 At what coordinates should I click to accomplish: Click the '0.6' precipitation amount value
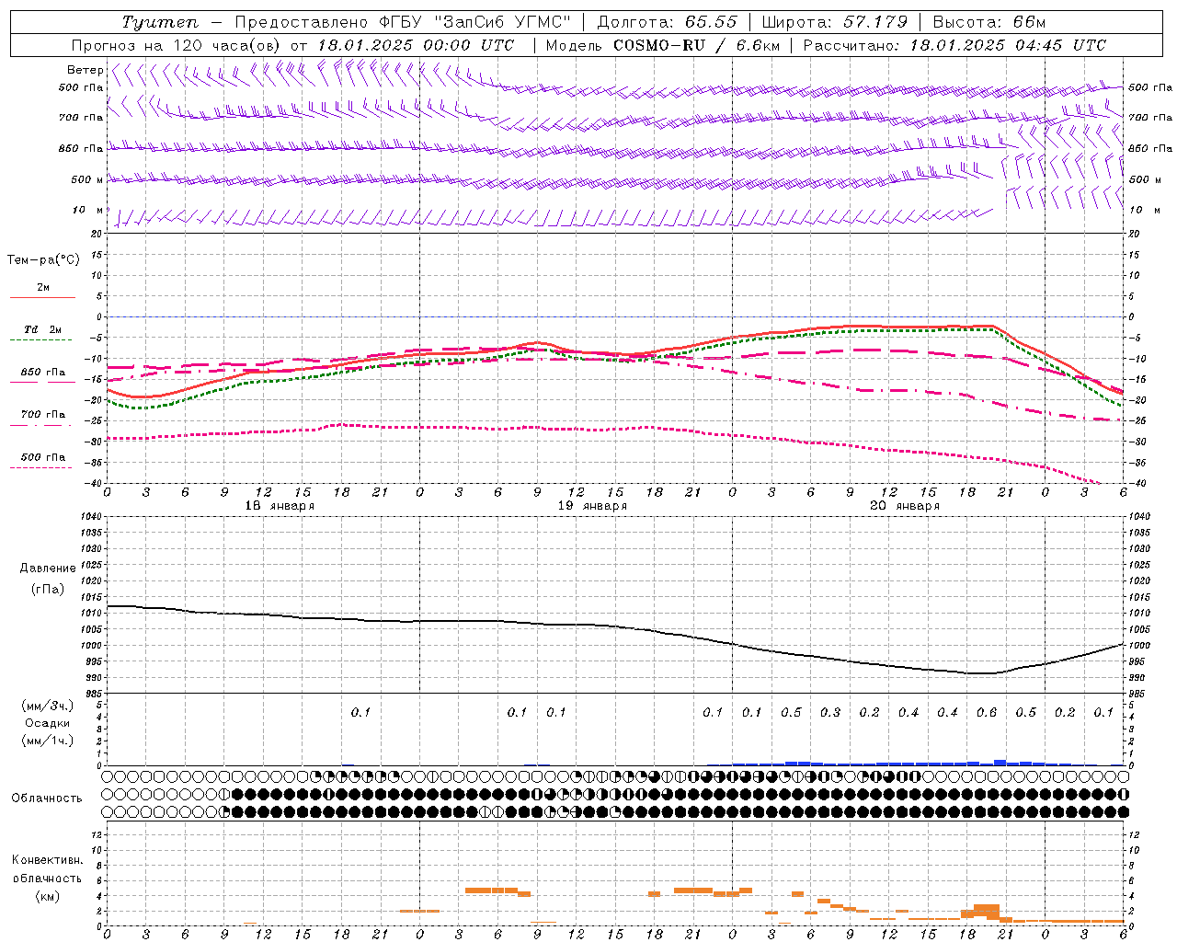[x=987, y=713]
